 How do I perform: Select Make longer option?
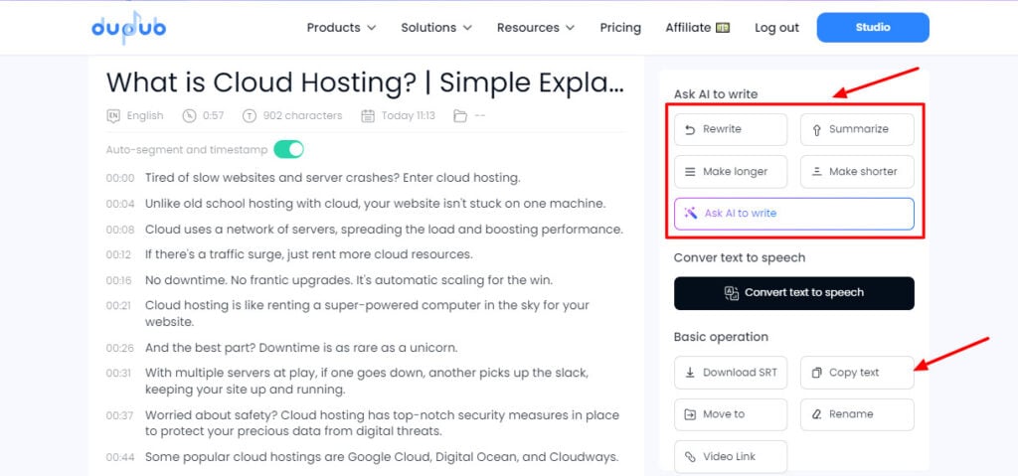[x=730, y=172]
